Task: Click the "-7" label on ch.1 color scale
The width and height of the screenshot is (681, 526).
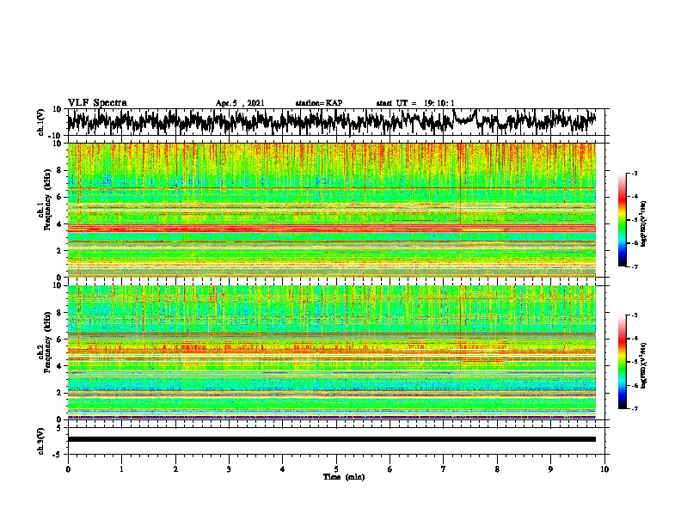Action: (x=634, y=266)
